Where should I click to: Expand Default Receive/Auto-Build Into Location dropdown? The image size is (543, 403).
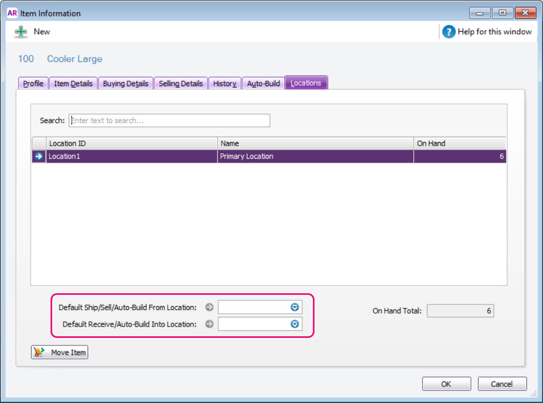click(x=295, y=324)
